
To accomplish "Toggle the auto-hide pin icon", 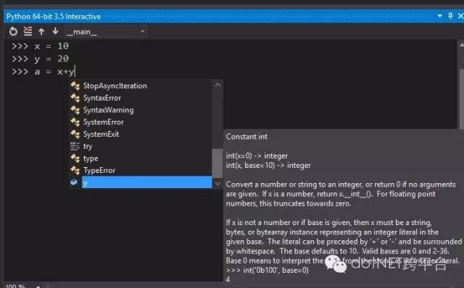I will 450,16.
